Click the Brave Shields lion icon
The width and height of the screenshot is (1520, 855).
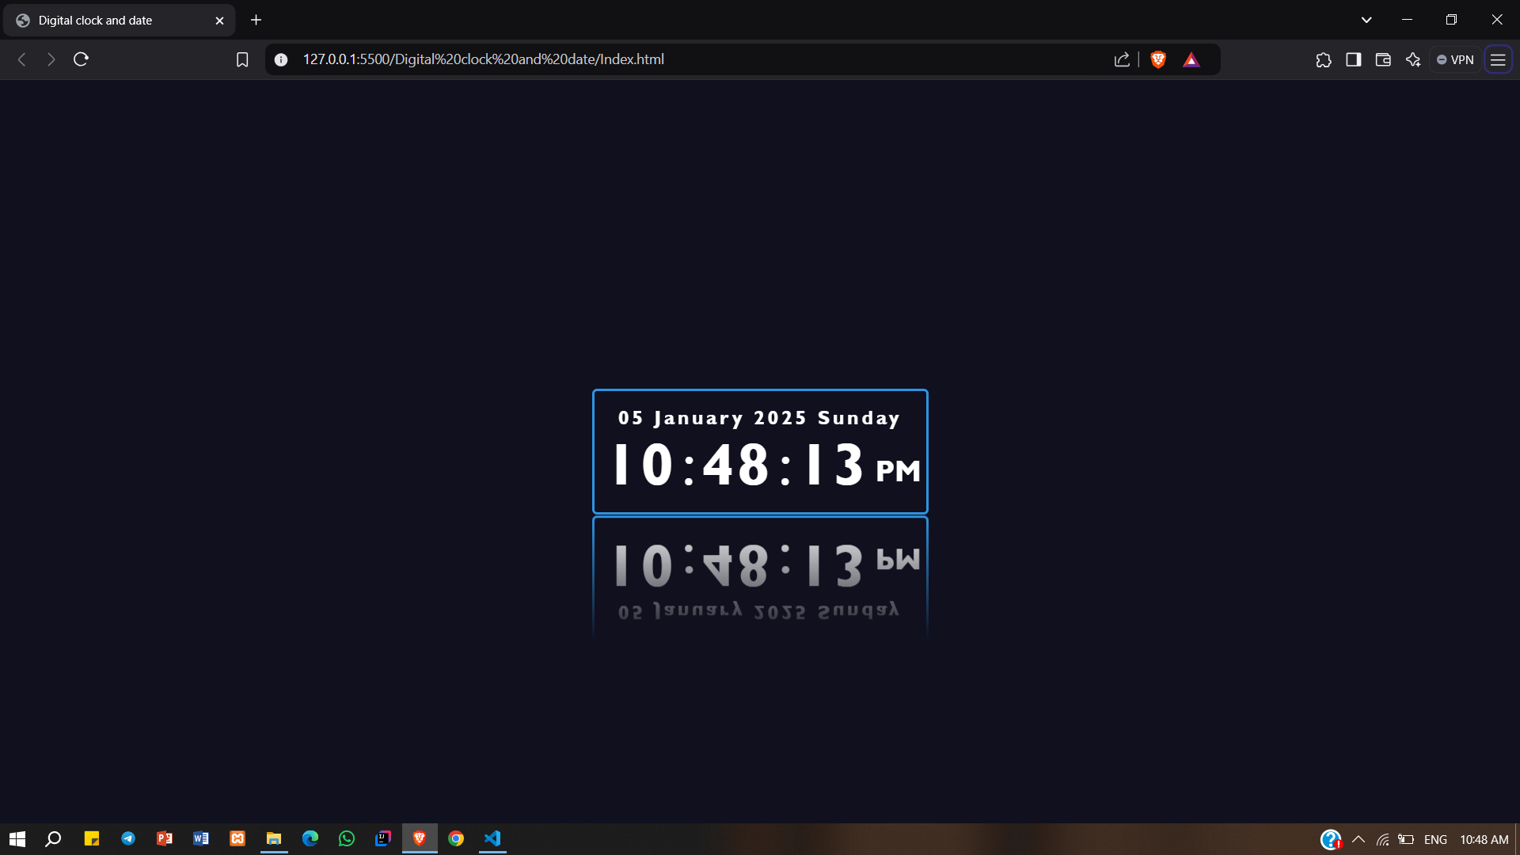click(x=1158, y=59)
